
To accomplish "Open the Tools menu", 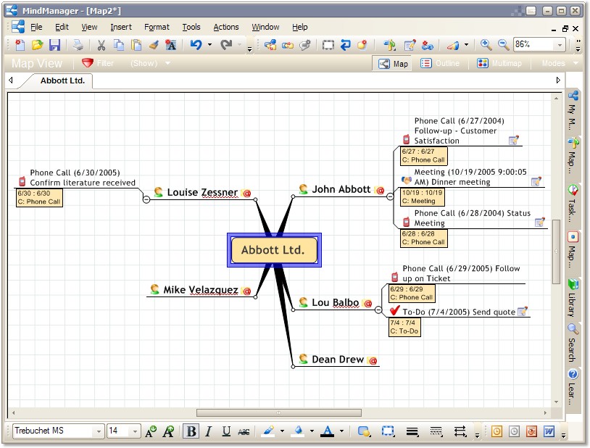I will pyautogui.click(x=191, y=27).
